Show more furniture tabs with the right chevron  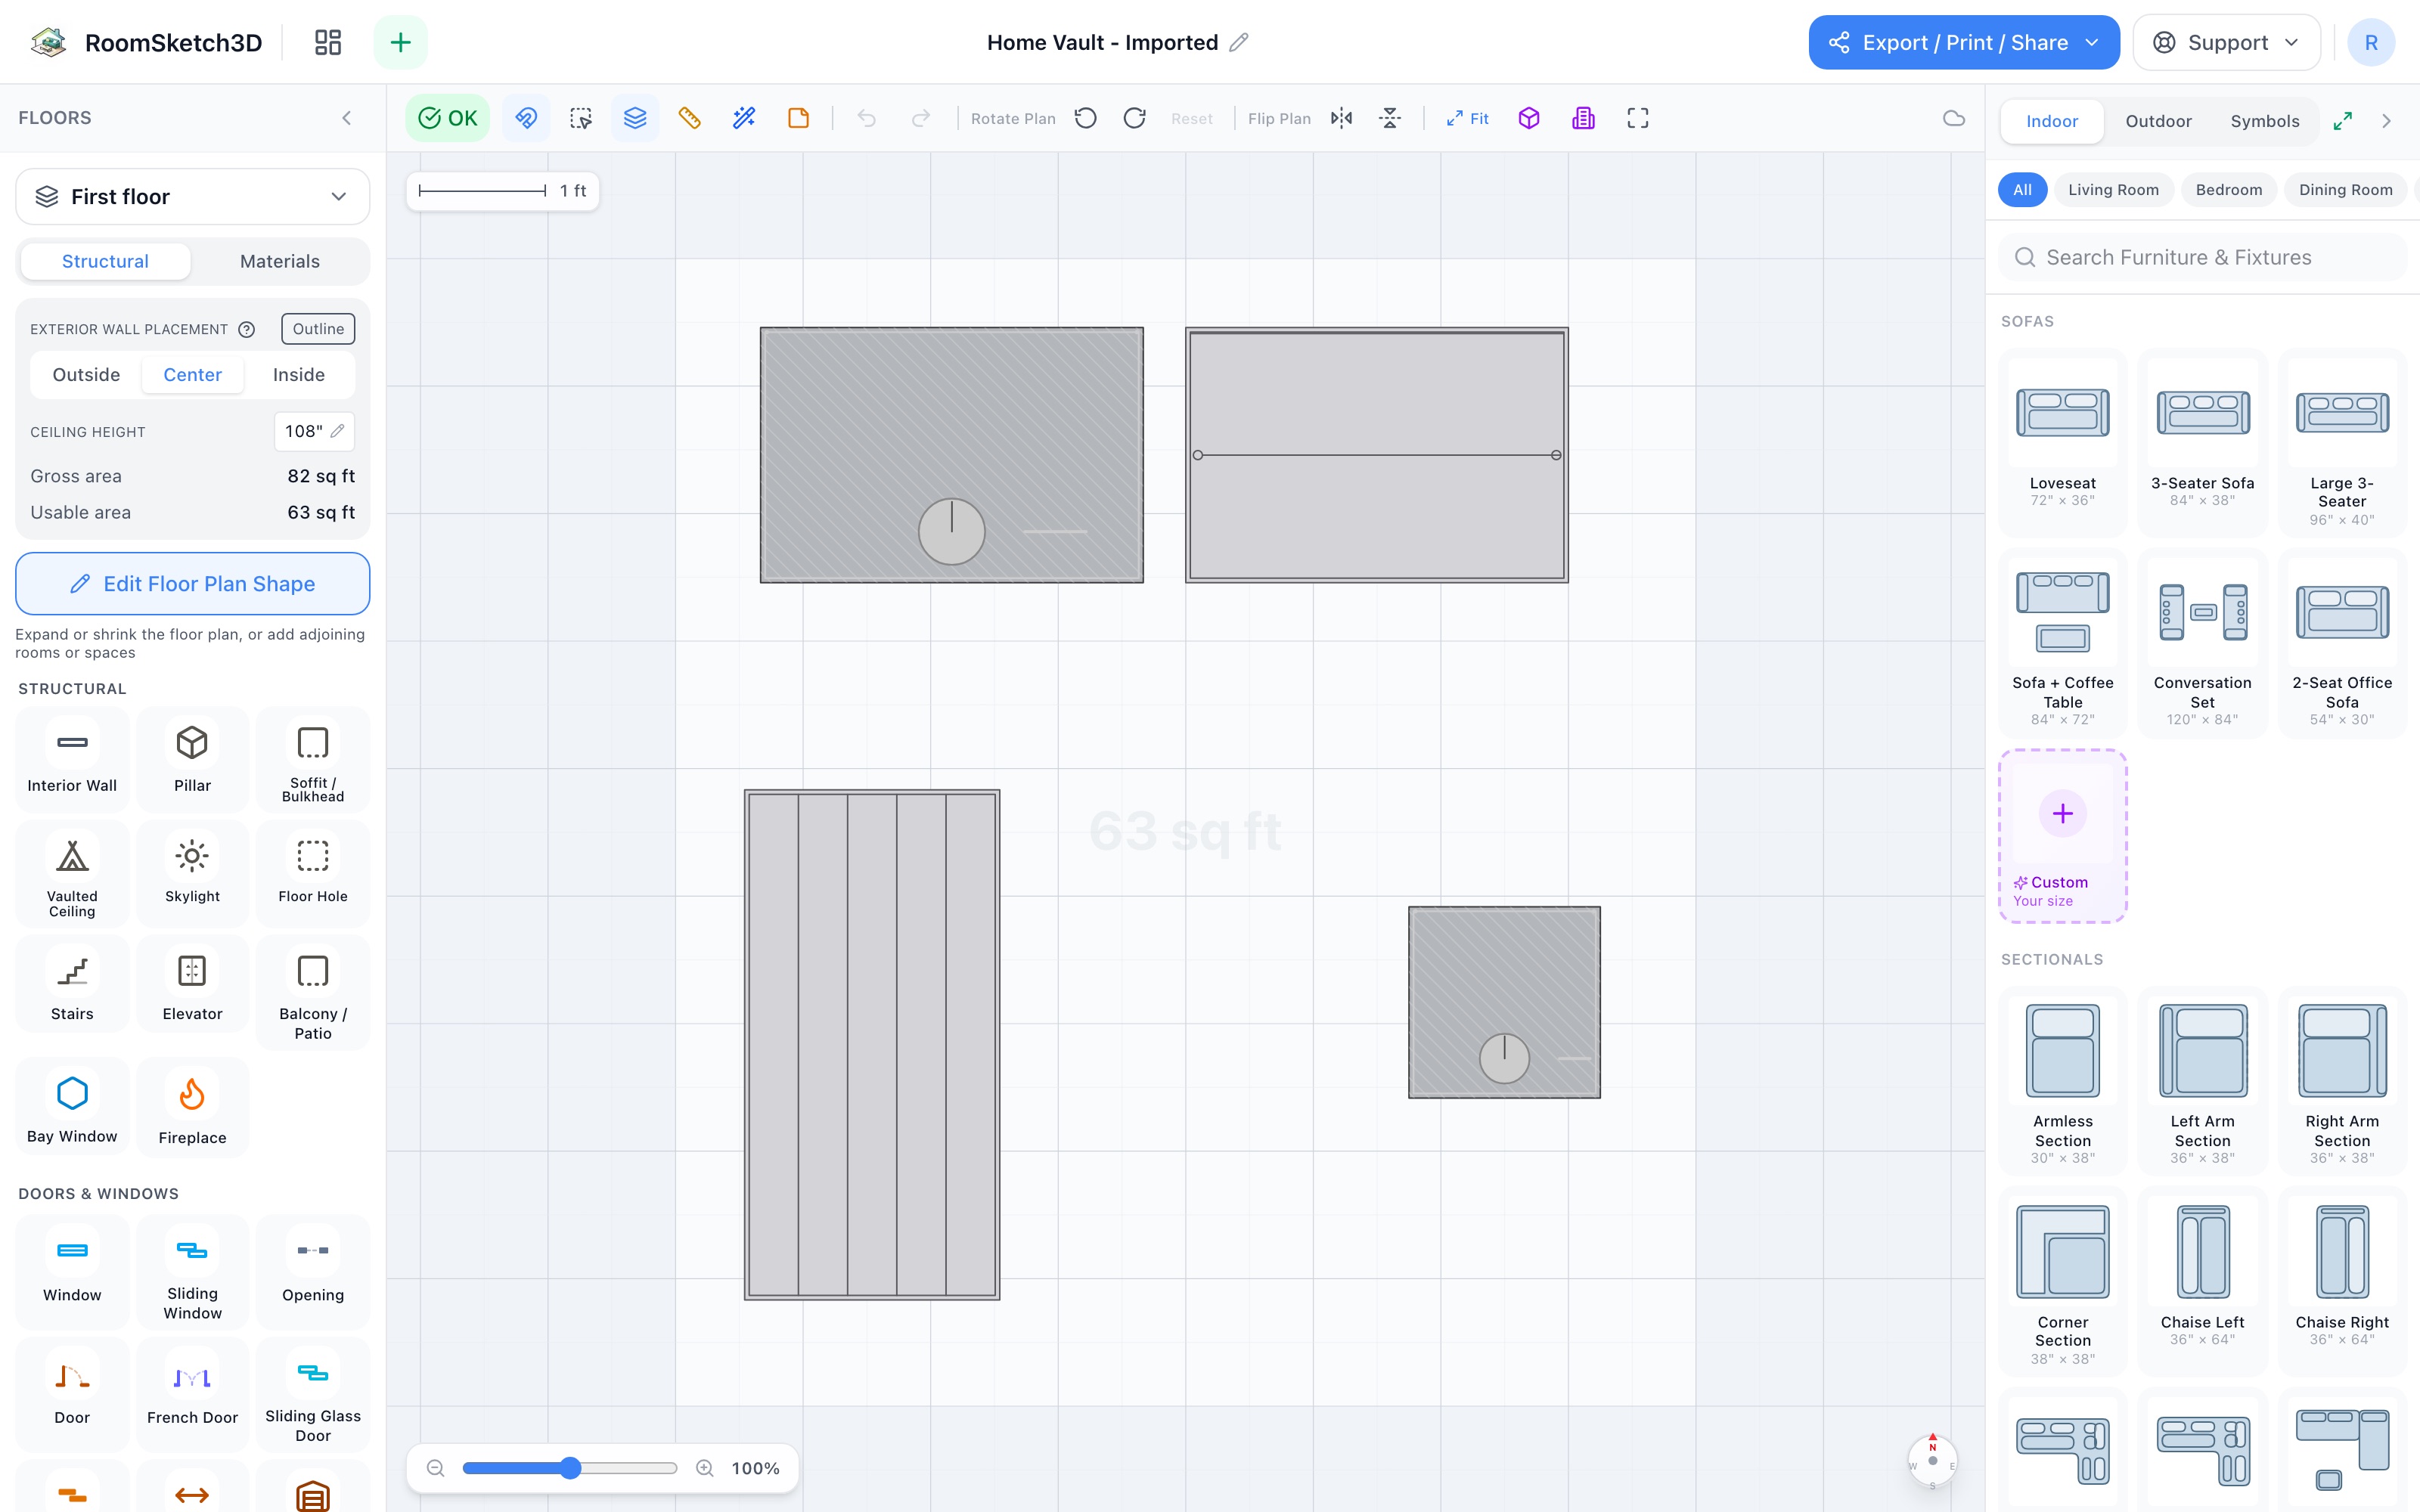tap(2386, 121)
